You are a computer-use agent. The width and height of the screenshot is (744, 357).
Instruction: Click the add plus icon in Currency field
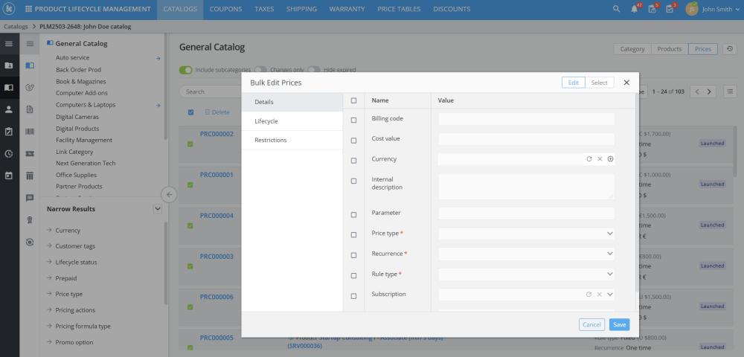point(610,159)
